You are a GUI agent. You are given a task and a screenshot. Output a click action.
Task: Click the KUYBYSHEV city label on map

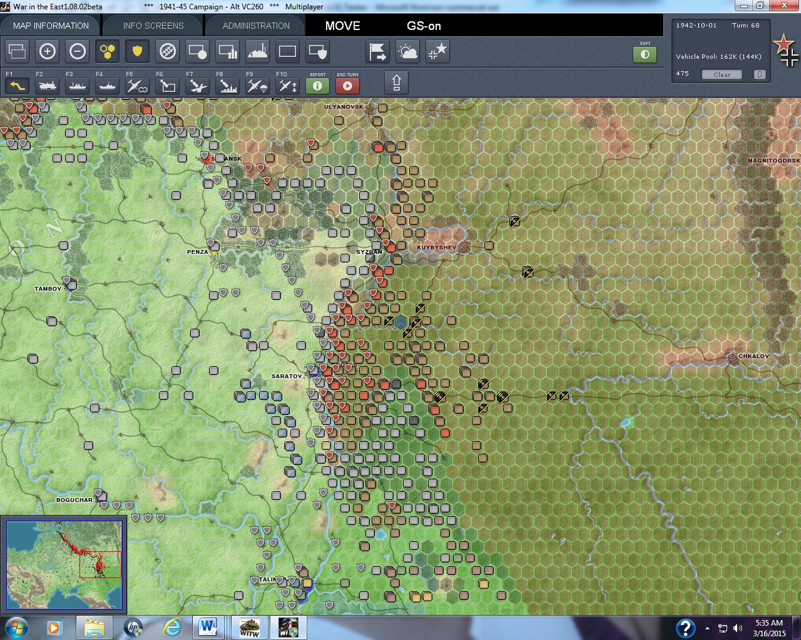point(437,247)
